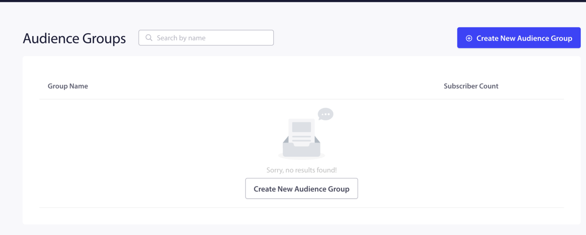Click the speech bubble icon above the inbox illustration

(x=325, y=114)
